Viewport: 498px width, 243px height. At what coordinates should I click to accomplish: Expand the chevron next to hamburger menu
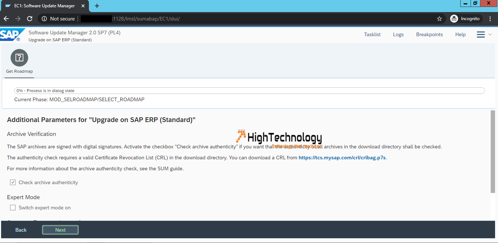coord(490,34)
